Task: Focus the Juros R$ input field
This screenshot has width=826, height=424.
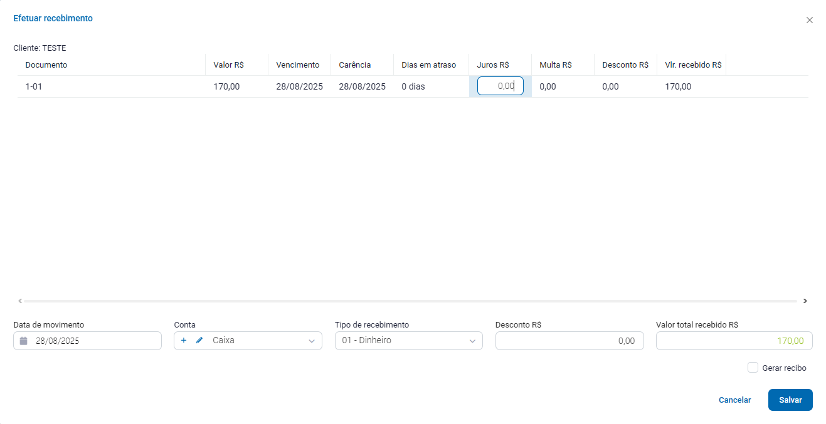Action: [500, 86]
